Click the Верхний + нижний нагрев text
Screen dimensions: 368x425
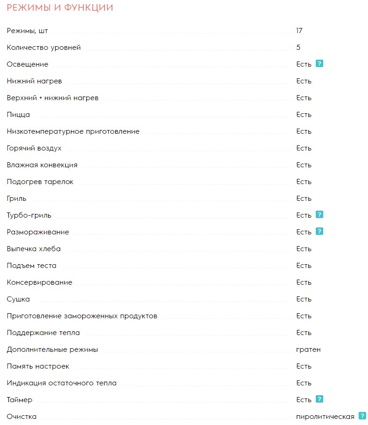(53, 98)
